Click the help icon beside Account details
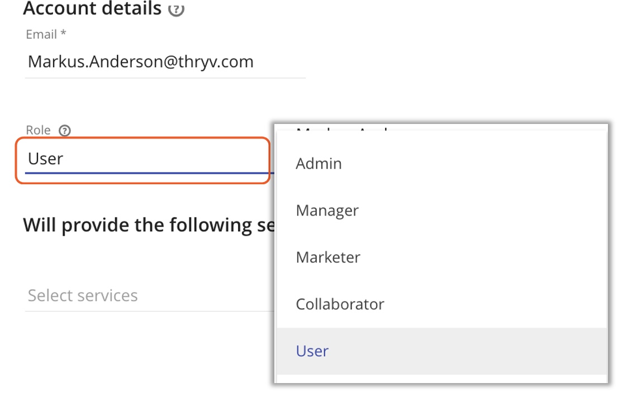Screen dimensions: 637x411 176,9
